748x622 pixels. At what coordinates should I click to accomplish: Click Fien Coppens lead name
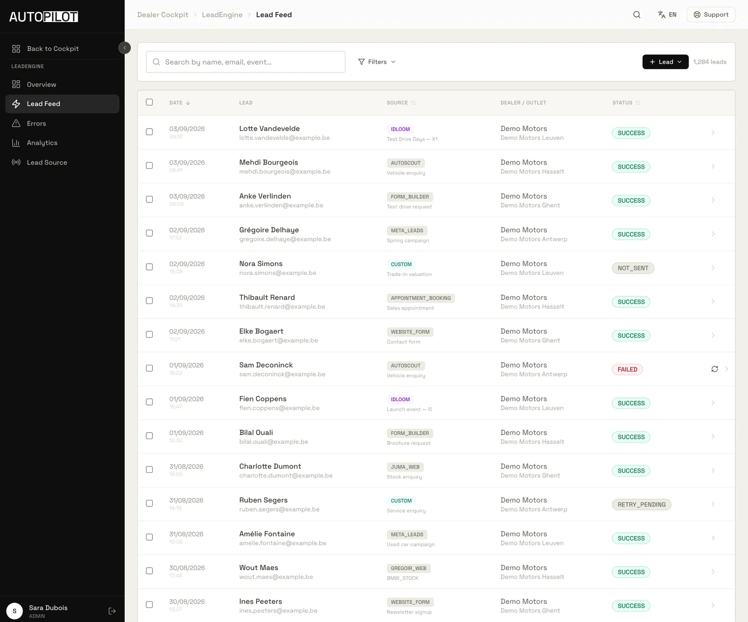point(263,398)
